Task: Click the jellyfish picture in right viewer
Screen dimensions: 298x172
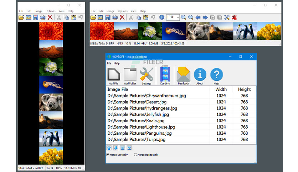Action: click(x=174, y=31)
